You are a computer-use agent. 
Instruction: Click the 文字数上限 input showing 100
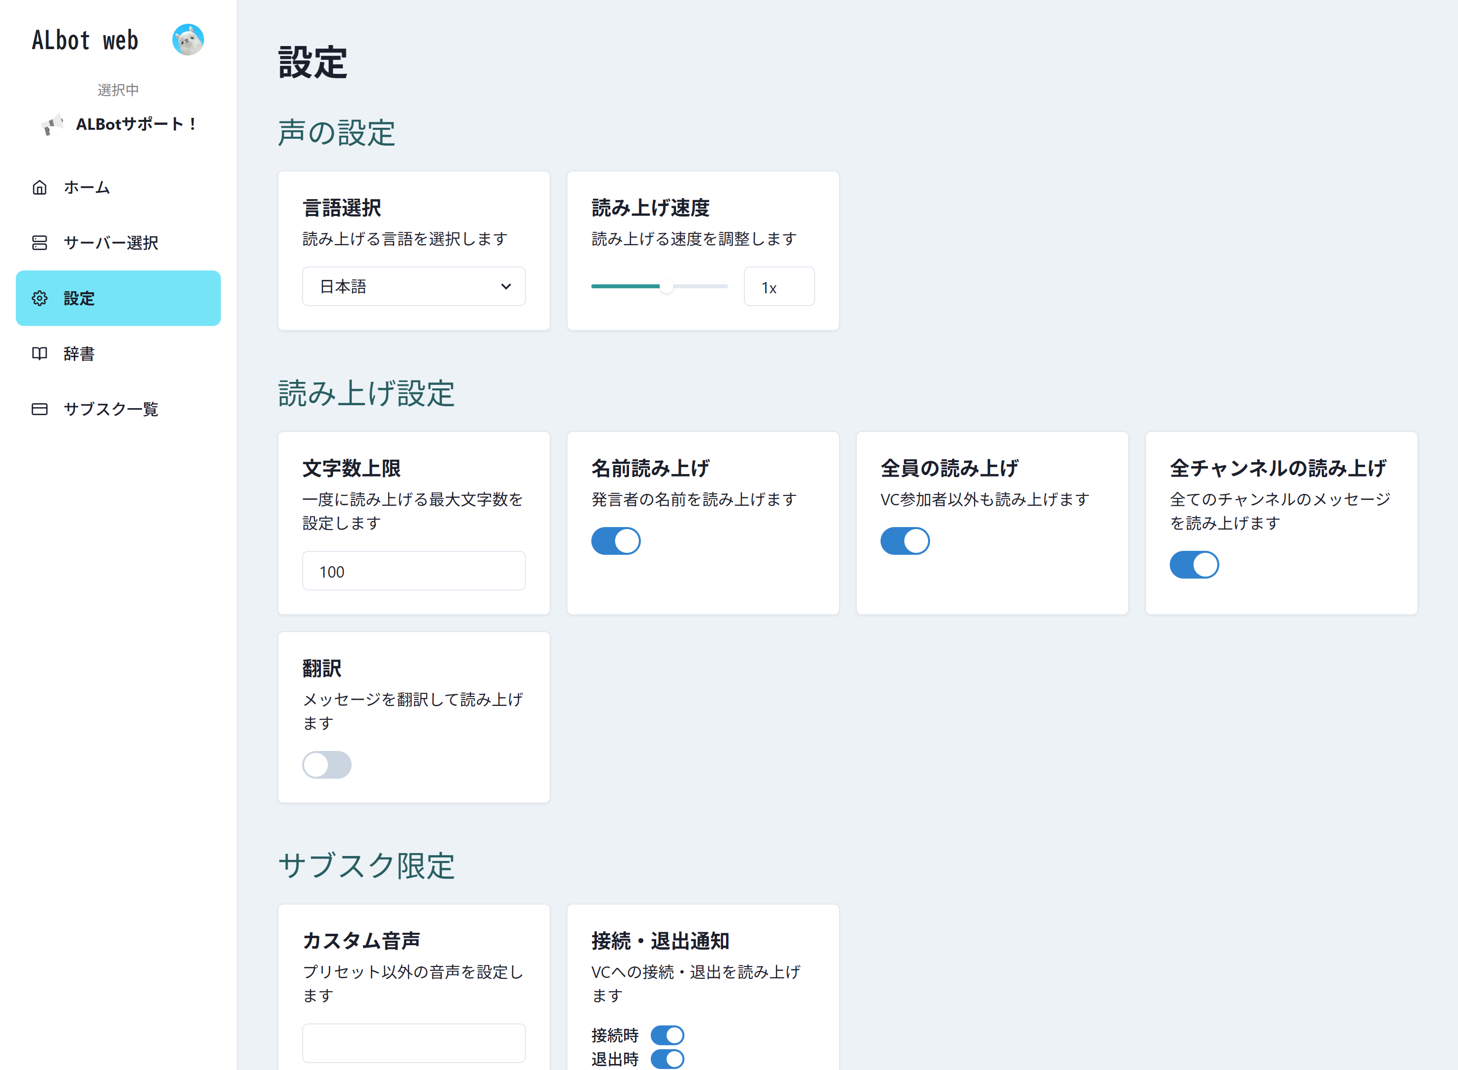click(414, 571)
